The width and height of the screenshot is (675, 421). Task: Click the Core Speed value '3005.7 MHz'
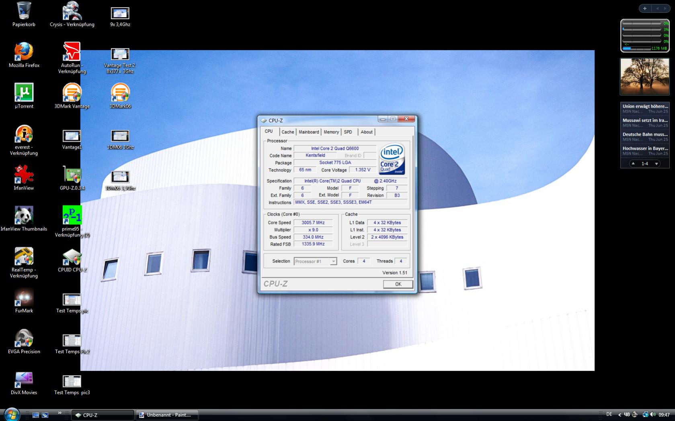click(x=313, y=223)
